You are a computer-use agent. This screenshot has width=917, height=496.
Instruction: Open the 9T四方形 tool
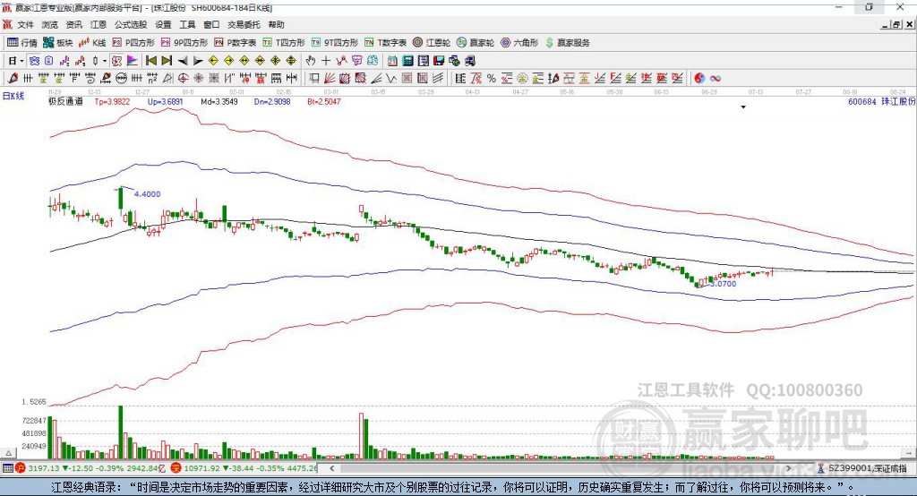coord(335,43)
